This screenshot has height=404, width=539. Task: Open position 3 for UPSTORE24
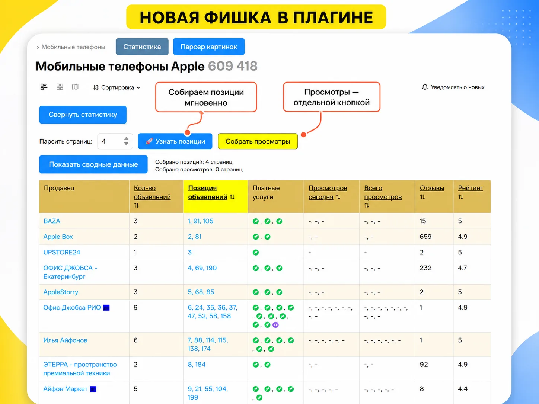pyautogui.click(x=190, y=252)
